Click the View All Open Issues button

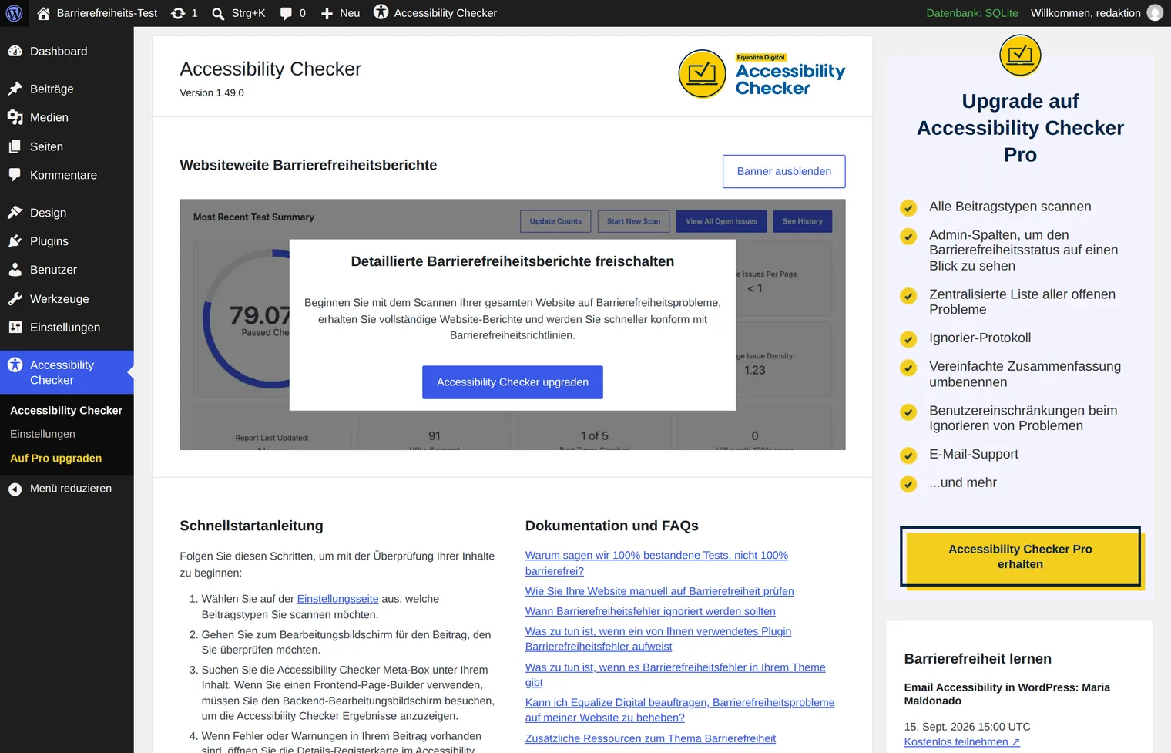721,221
